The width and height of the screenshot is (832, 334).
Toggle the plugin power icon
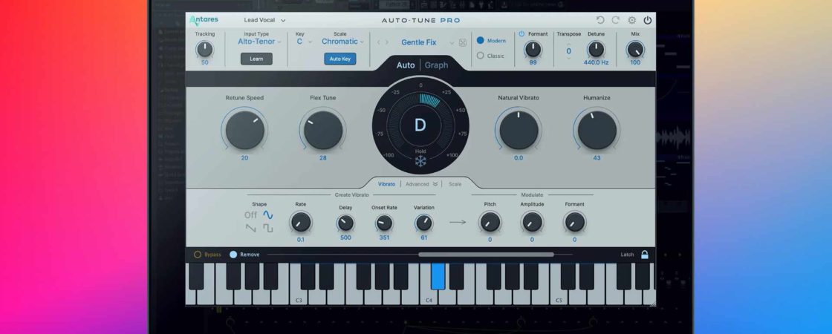point(647,20)
